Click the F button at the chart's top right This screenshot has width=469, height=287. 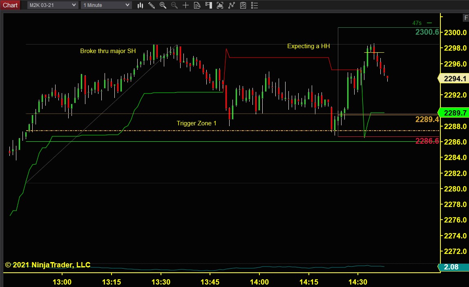point(465,18)
